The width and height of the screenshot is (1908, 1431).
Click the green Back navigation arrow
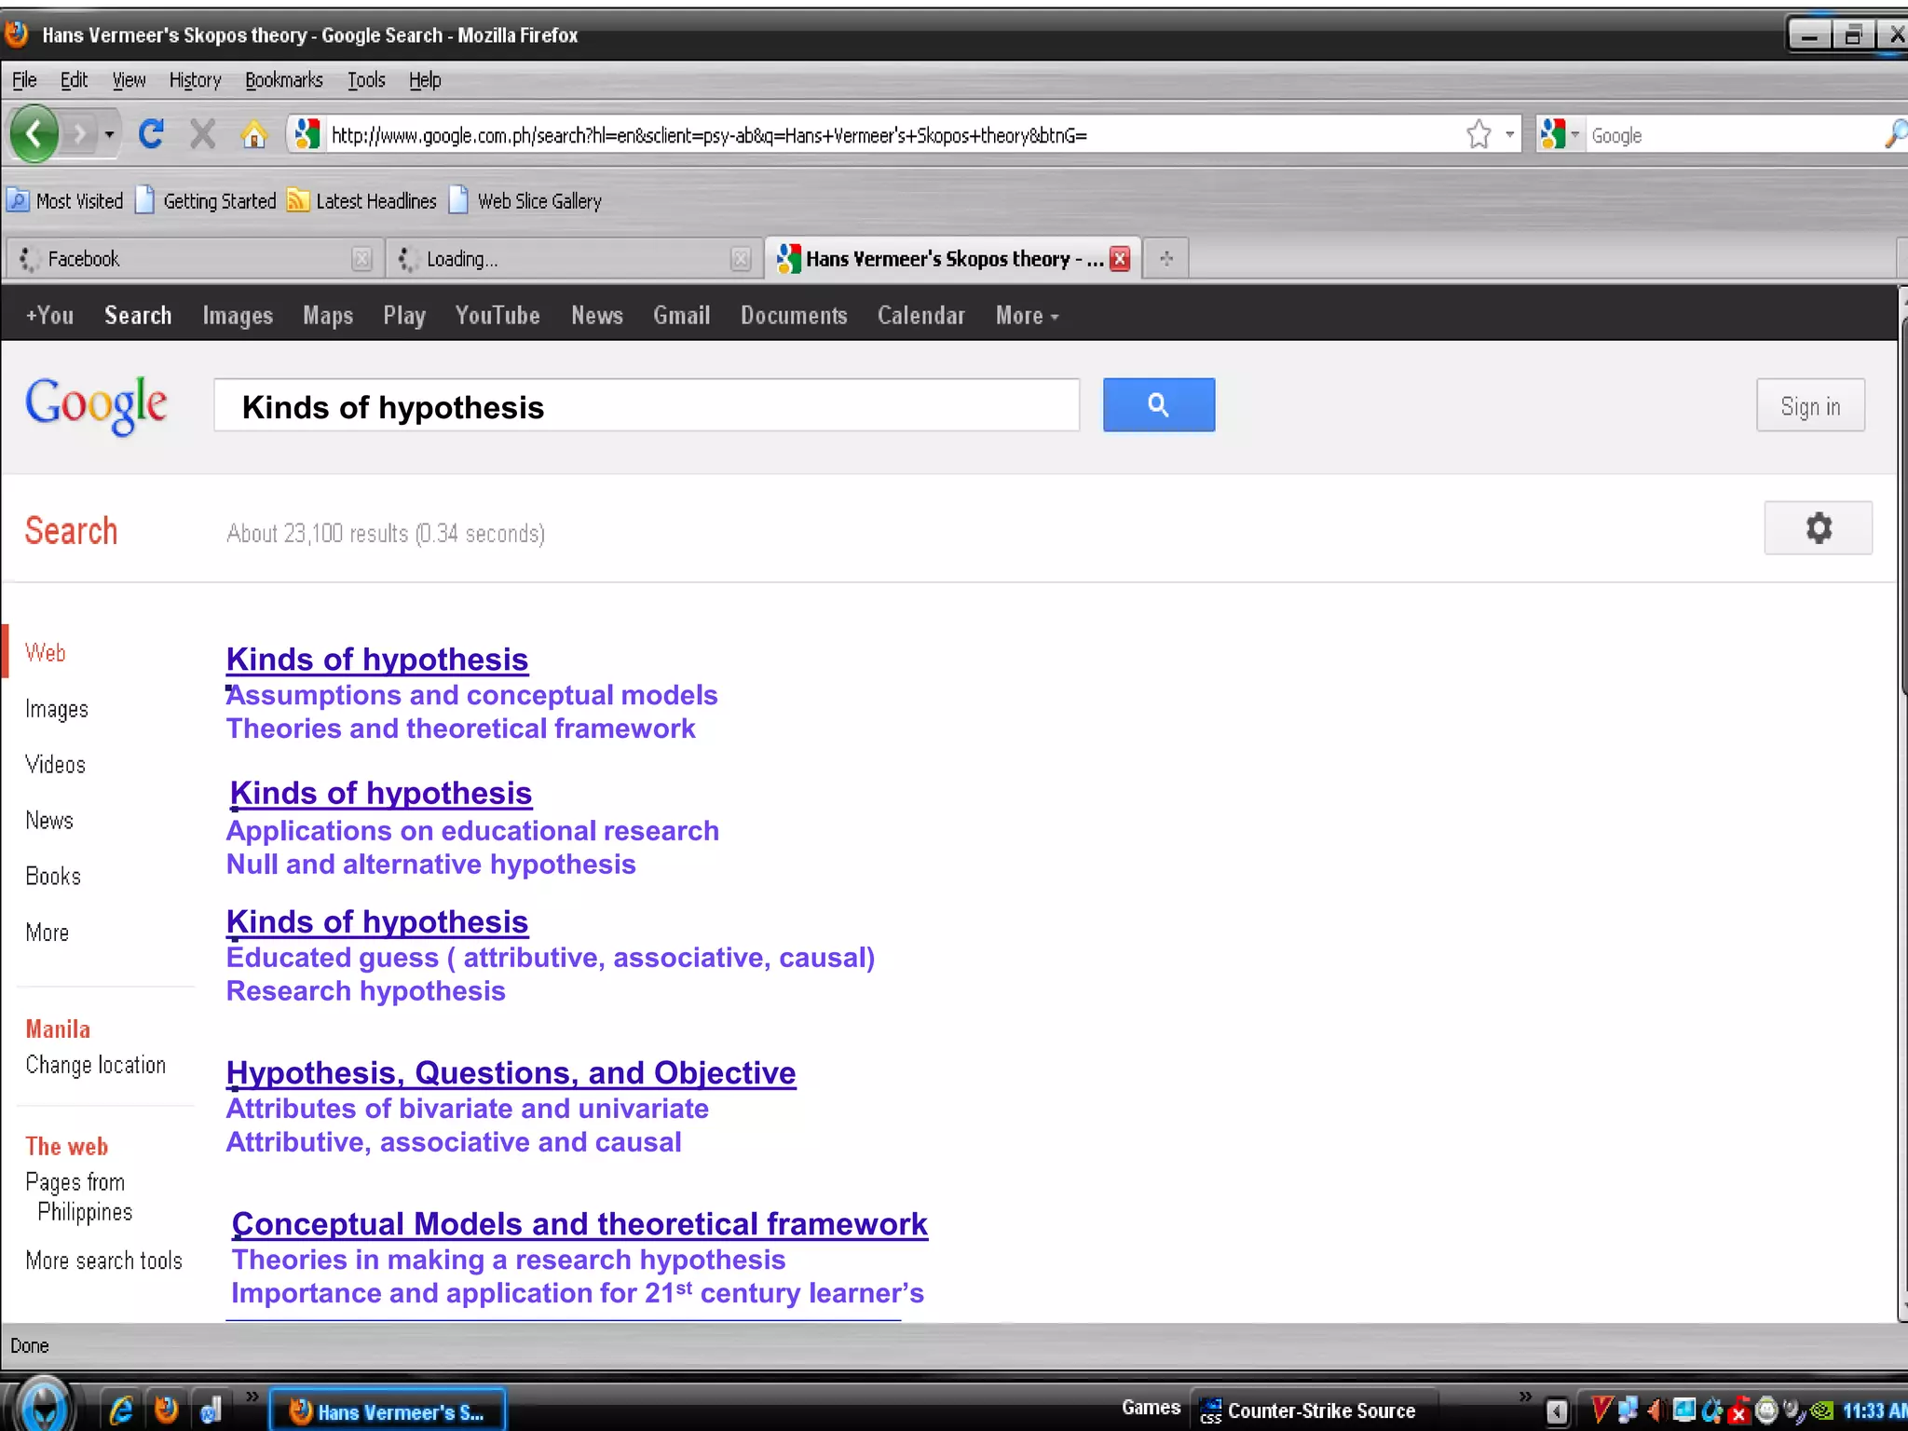[x=34, y=135]
